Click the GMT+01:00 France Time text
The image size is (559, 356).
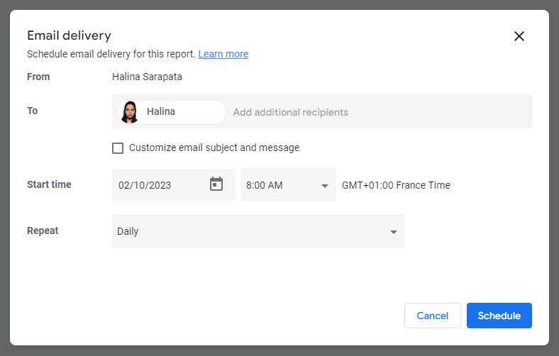tap(396, 185)
